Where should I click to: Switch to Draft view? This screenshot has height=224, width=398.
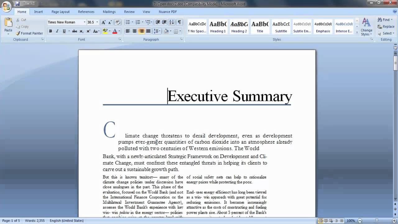[x=342, y=221]
